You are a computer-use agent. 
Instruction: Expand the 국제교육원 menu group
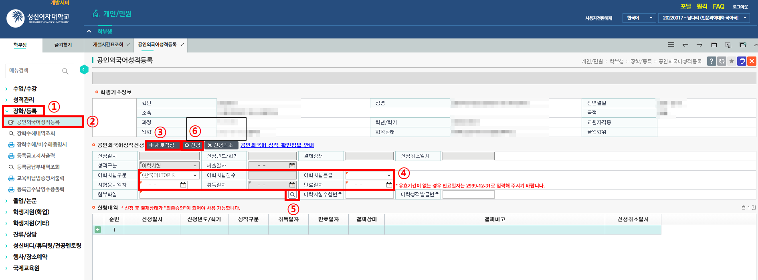tap(26, 268)
